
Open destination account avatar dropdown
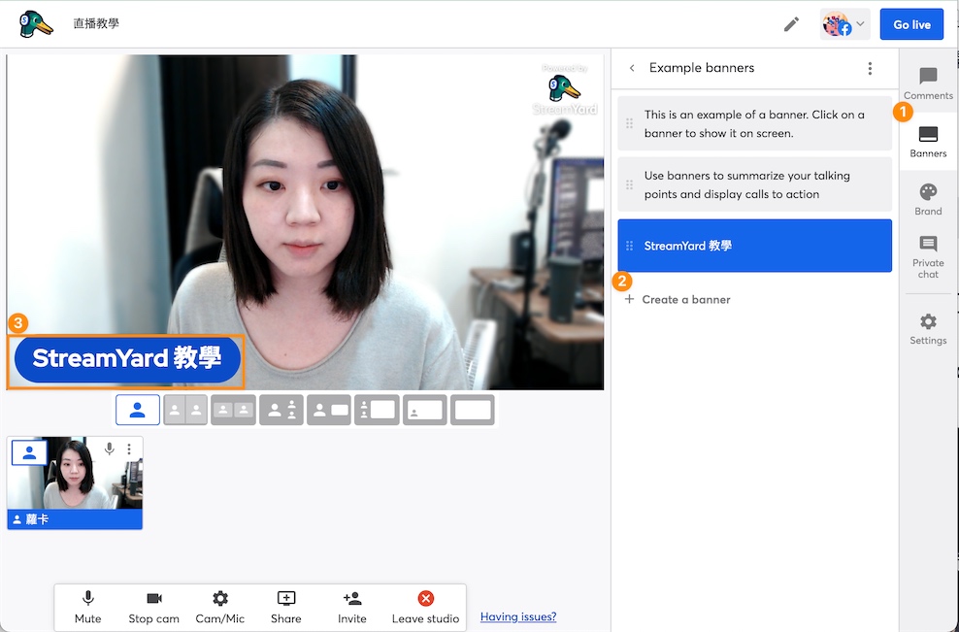click(844, 24)
